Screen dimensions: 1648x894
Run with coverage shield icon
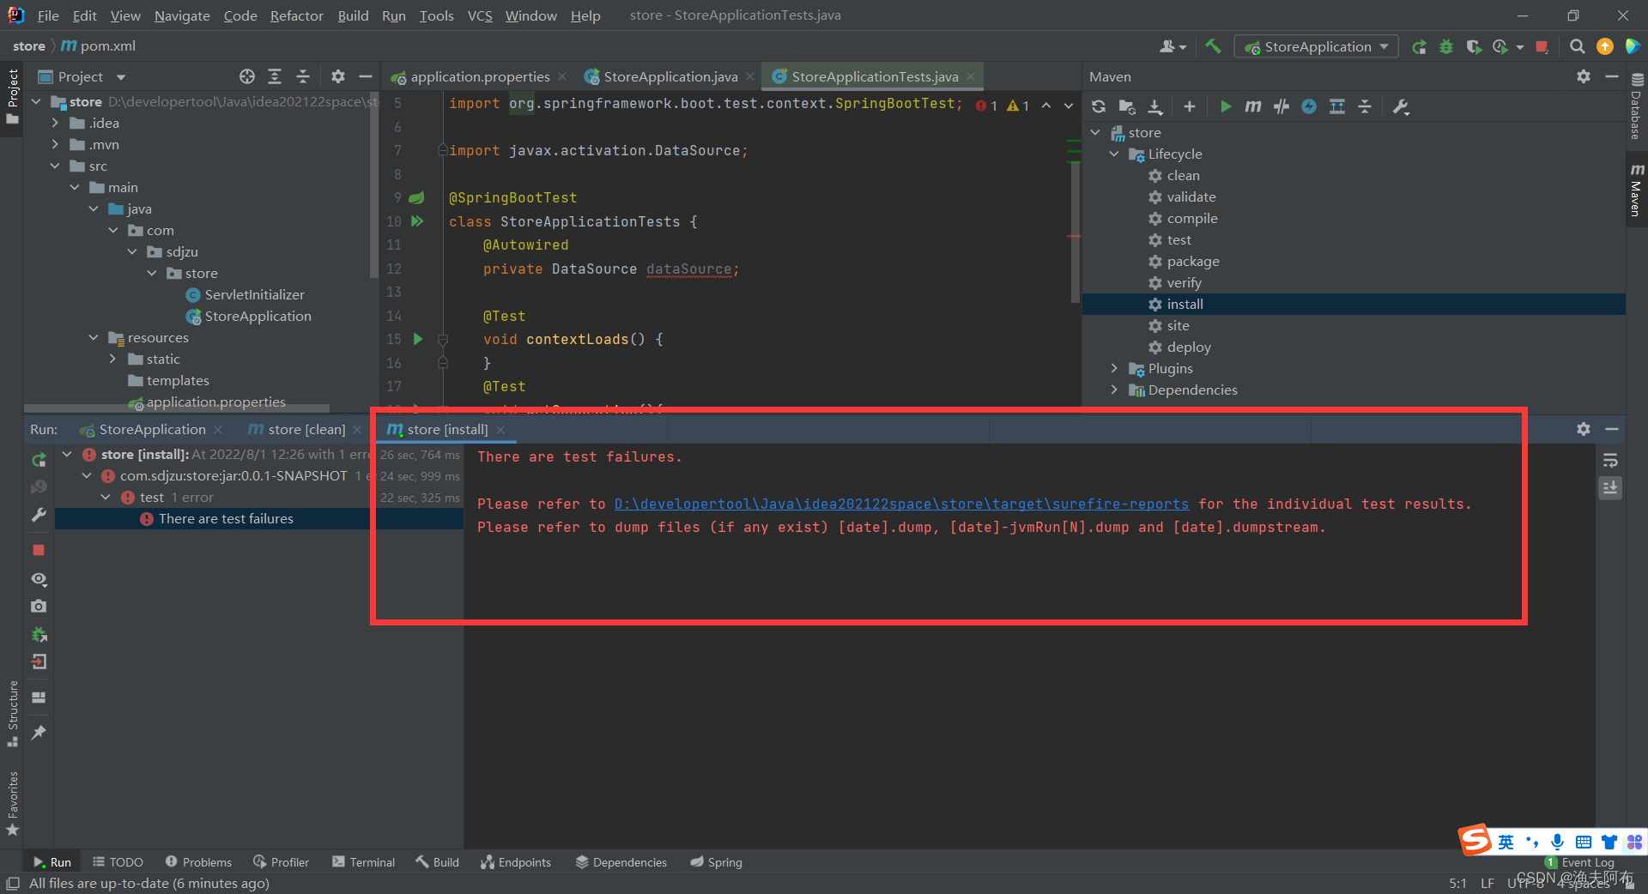click(1474, 46)
